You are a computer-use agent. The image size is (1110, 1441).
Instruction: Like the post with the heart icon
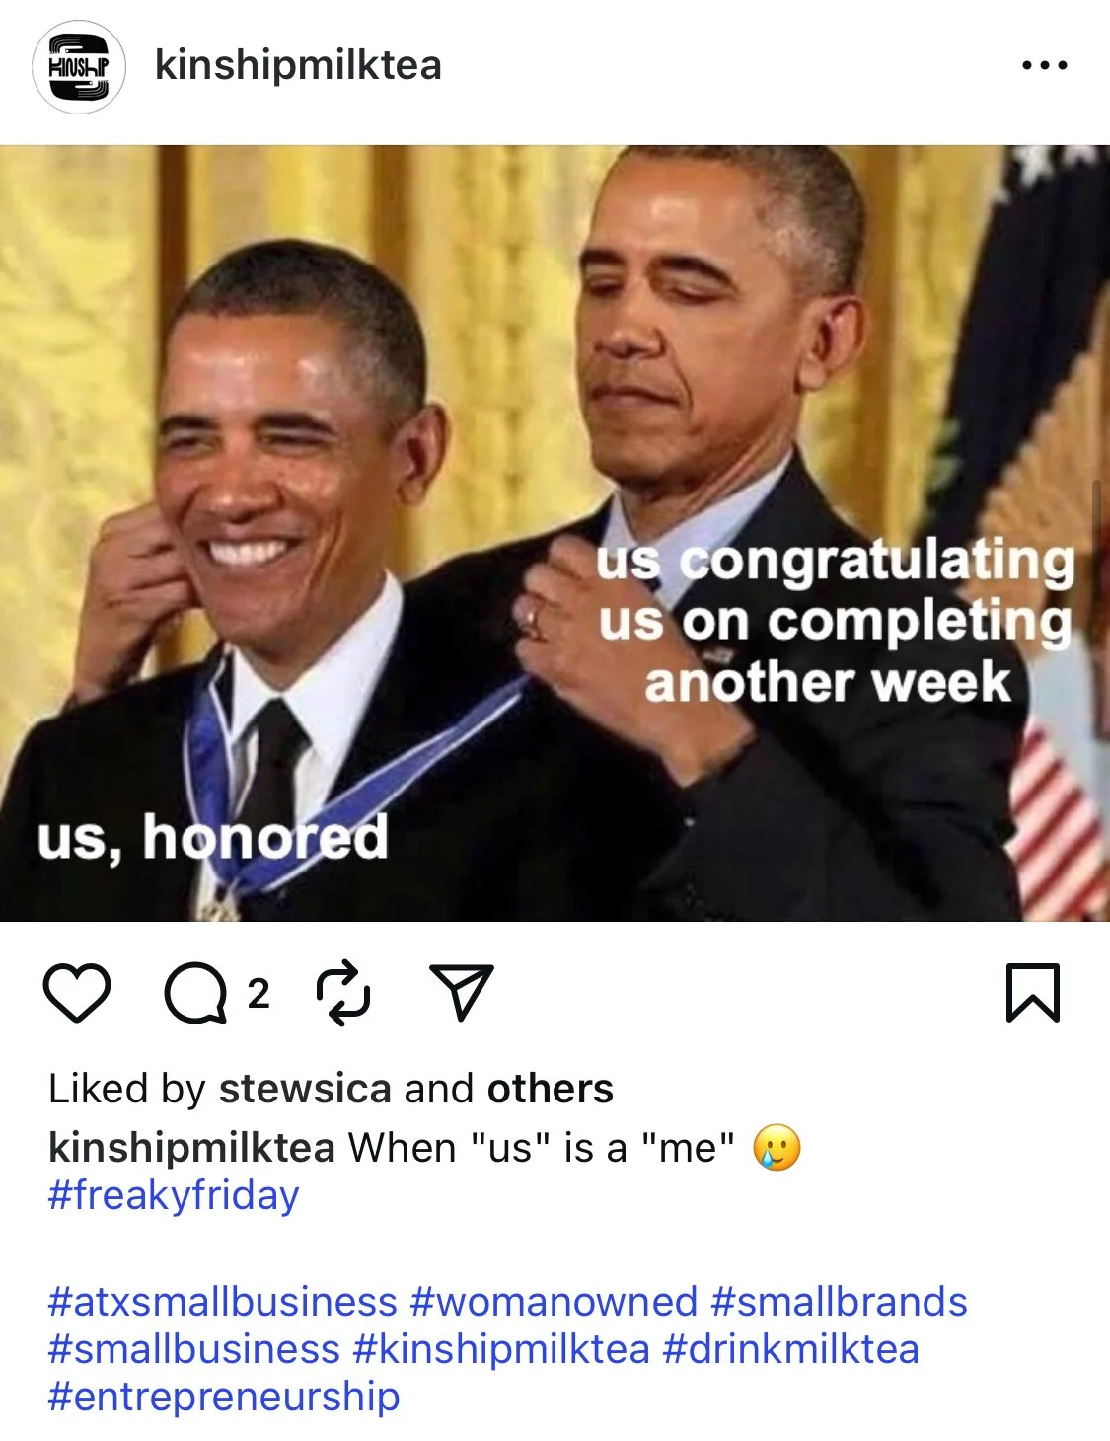[77, 993]
